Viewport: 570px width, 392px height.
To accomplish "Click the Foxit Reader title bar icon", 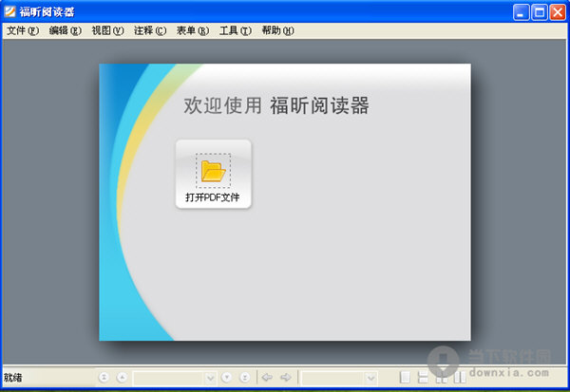I will point(10,11).
